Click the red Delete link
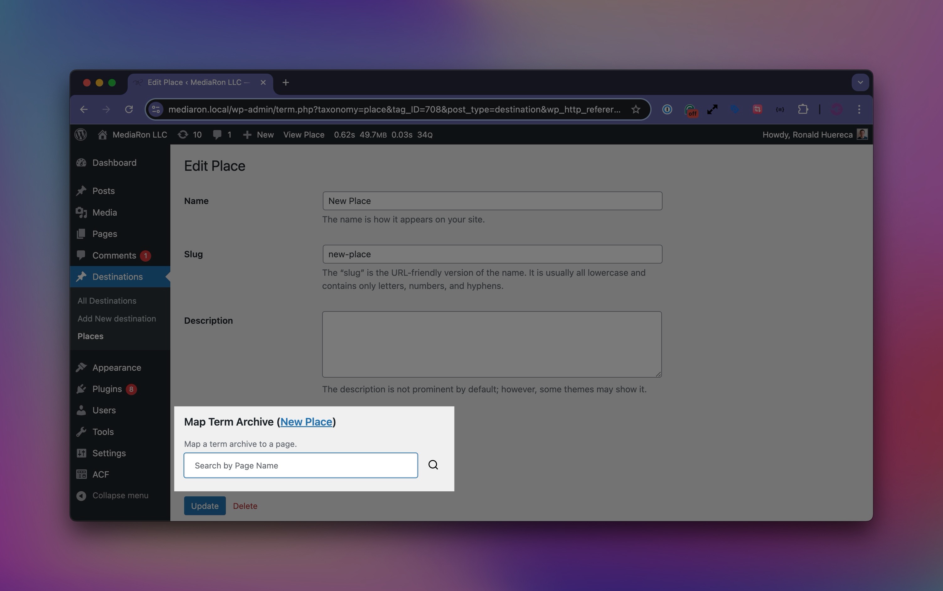Image resolution: width=943 pixels, height=591 pixels. coord(245,506)
